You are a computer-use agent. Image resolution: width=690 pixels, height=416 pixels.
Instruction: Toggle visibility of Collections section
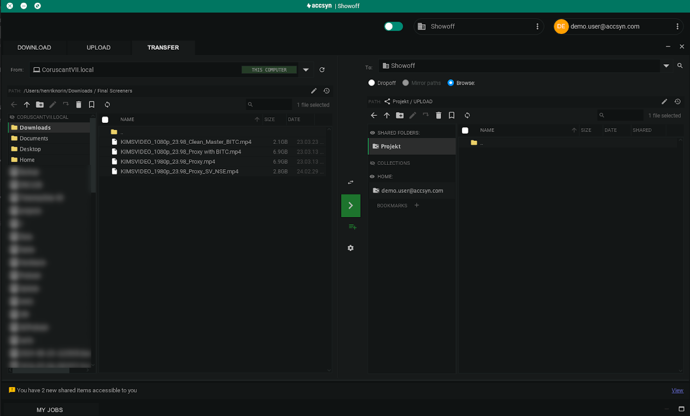coord(372,163)
